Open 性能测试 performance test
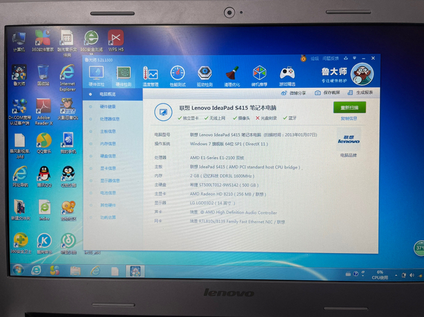The height and width of the screenshot is (317, 424). point(178,76)
